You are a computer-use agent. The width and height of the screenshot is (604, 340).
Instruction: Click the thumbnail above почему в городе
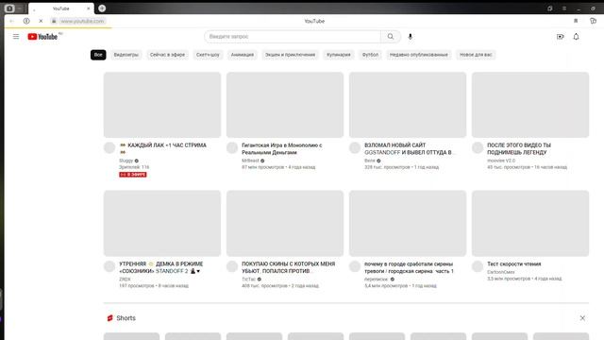(408, 224)
